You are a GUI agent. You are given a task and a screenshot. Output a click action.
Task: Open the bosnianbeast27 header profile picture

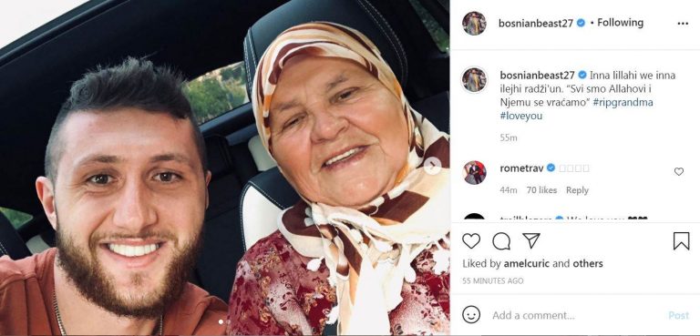click(x=474, y=23)
